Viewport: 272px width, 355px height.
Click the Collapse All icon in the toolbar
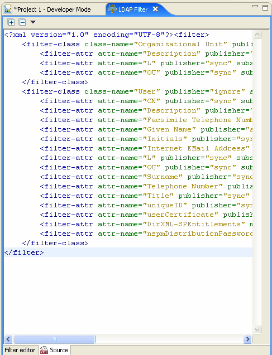[22, 22]
